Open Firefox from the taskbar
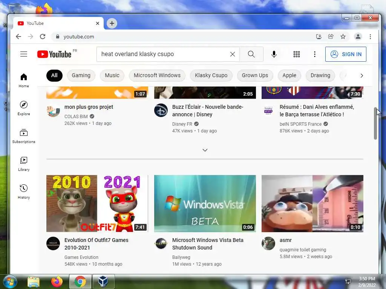Image resolution: width=386 pixels, height=289 pixels. (x=57, y=281)
